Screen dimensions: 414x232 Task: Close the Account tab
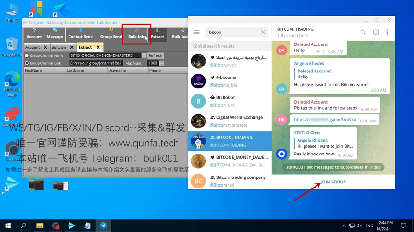click(46, 47)
